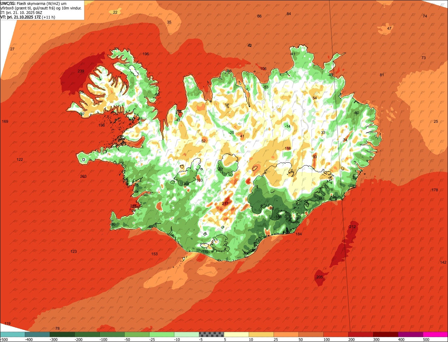Click the 203 value west of Iceland
448x342 pixels.
coord(83,176)
